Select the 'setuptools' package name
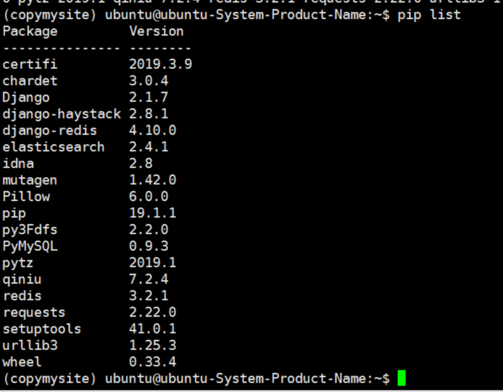This screenshot has height=392, width=503. point(42,330)
